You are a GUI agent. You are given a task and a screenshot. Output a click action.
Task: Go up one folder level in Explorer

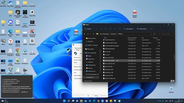[93, 34]
